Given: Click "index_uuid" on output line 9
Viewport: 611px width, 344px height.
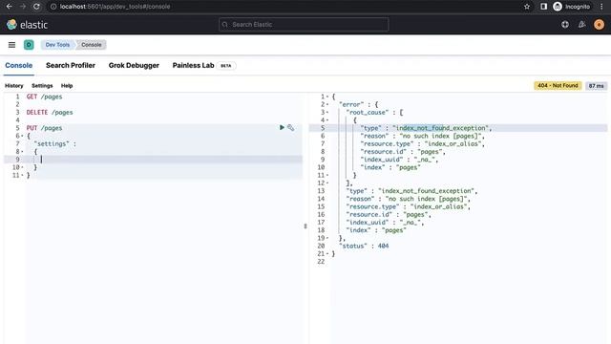Looking at the screenshot, I should tap(382, 160).
